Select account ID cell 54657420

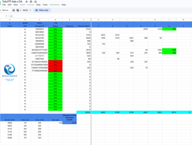coord(40,59)
